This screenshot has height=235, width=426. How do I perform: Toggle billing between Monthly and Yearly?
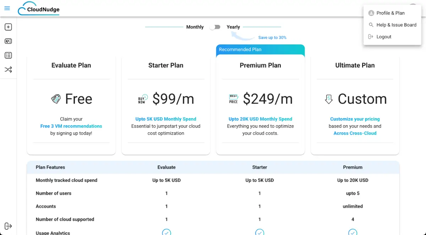(215, 27)
